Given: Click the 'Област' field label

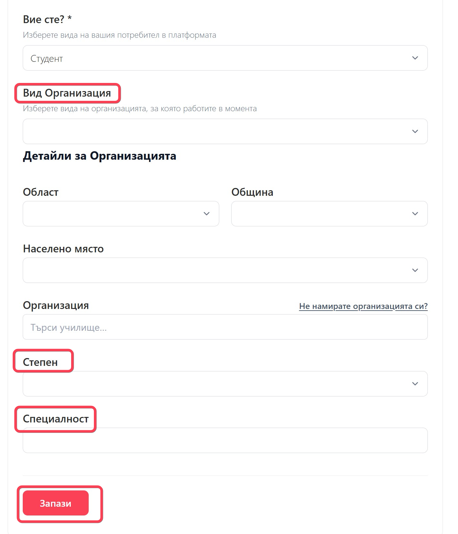Looking at the screenshot, I should pyautogui.click(x=41, y=192).
